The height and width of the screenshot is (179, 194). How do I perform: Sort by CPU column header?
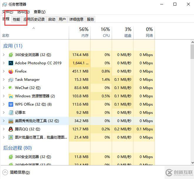pyautogui.click(x=101, y=33)
